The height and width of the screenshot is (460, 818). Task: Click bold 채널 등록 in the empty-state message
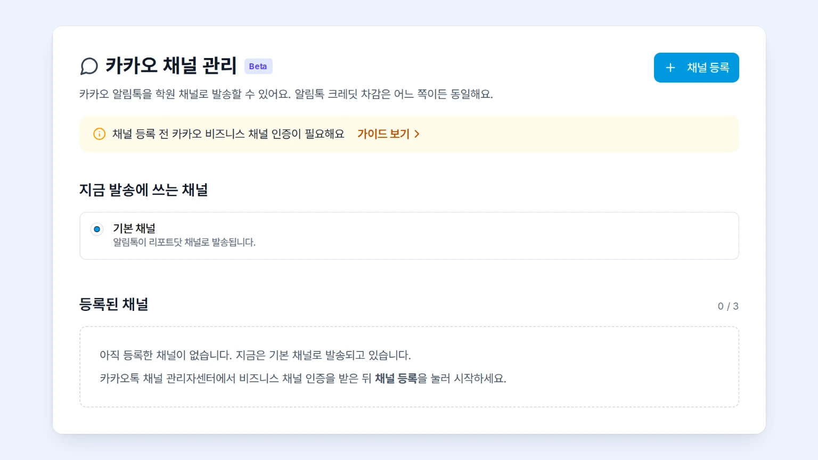tap(396, 379)
